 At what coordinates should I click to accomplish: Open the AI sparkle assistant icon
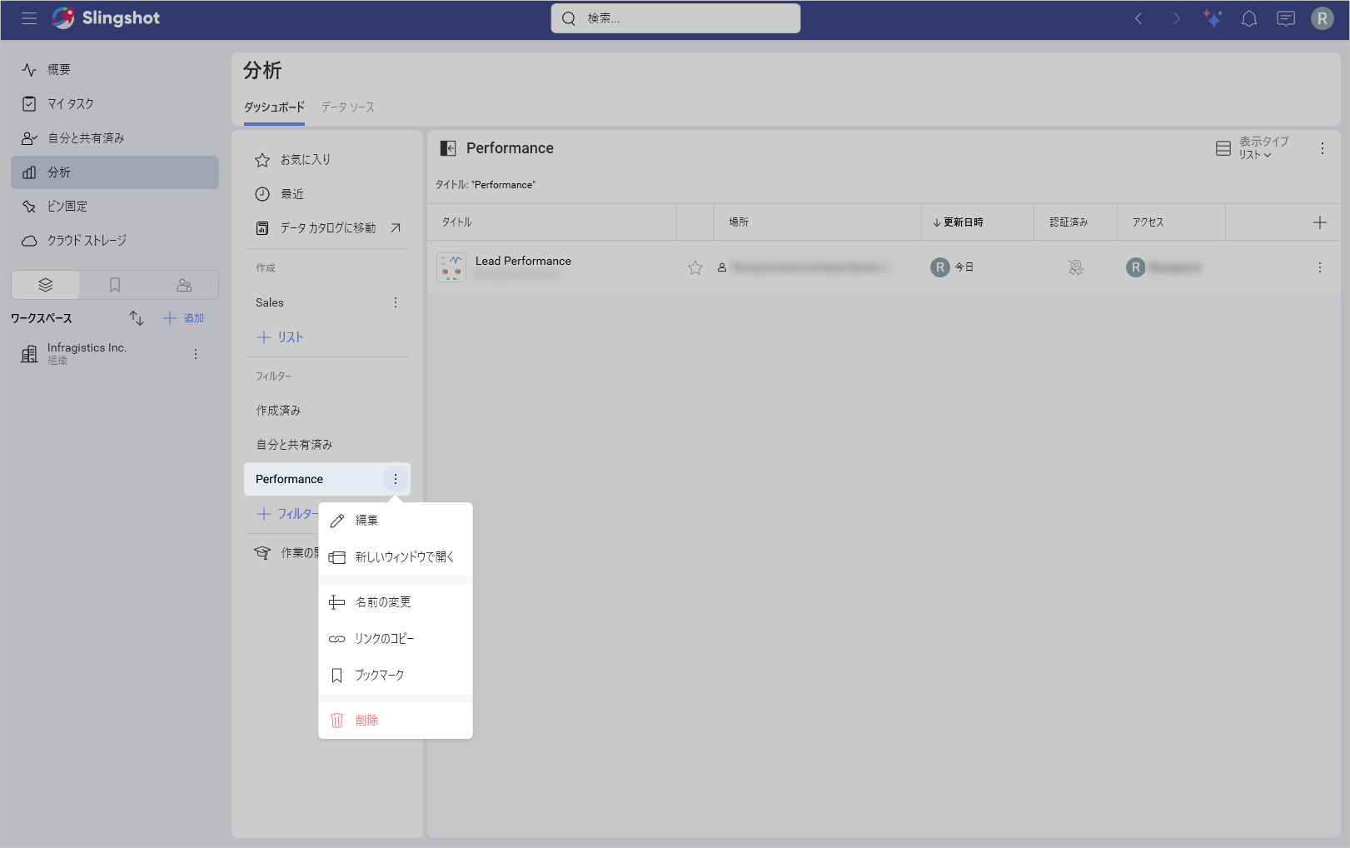[x=1212, y=18]
